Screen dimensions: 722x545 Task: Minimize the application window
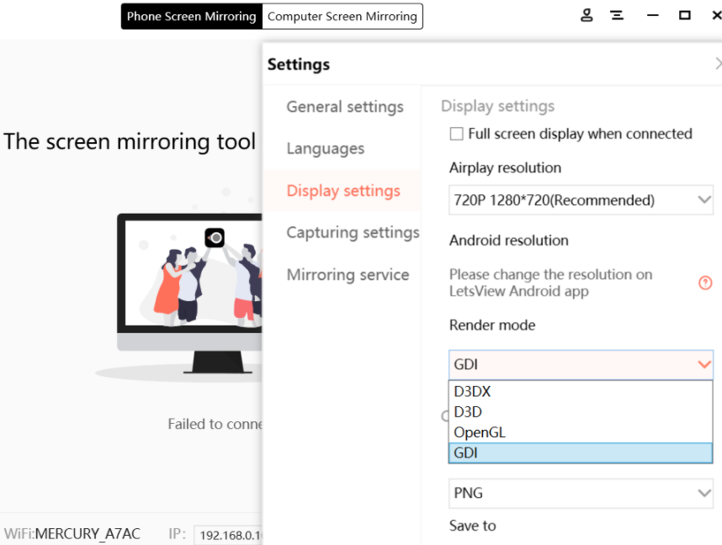(x=652, y=16)
